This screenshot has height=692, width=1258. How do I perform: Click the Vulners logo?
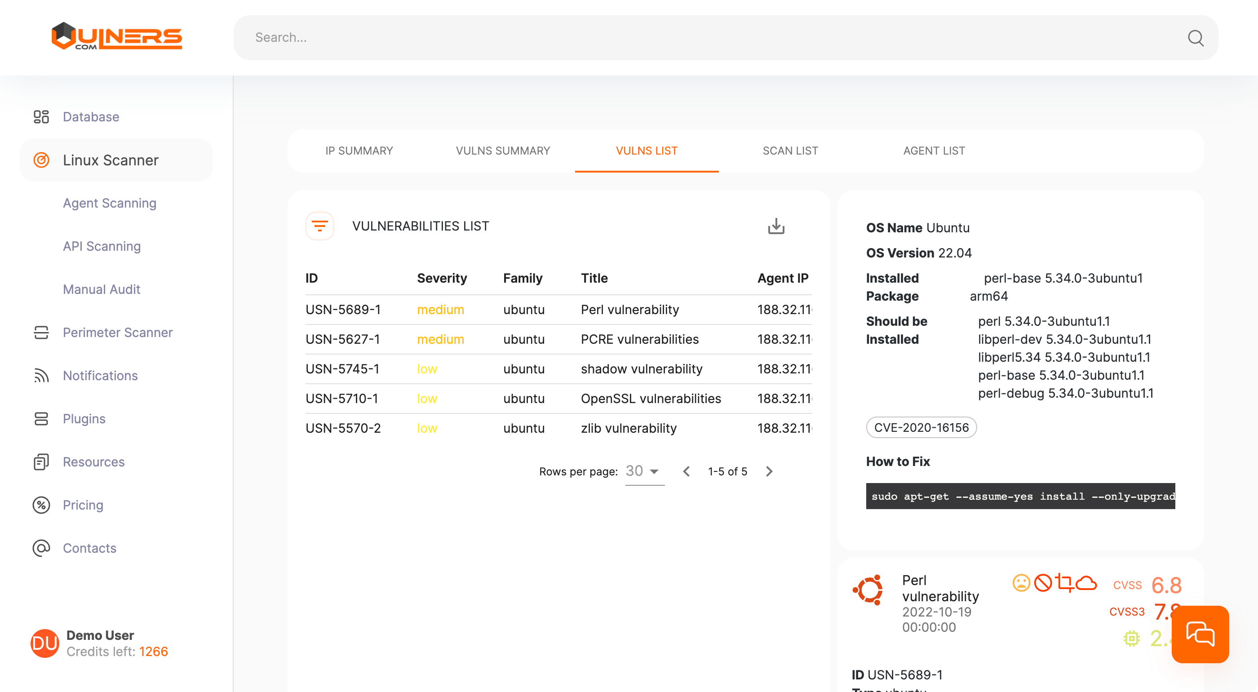pyautogui.click(x=117, y=37)
